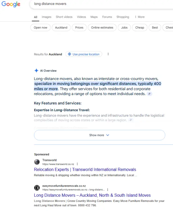Viewport: 173px width, 212px height.
Task: Select the Shopping tab
Action: (123, 17)
